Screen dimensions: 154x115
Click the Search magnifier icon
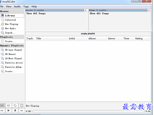(x=2, y=33)
